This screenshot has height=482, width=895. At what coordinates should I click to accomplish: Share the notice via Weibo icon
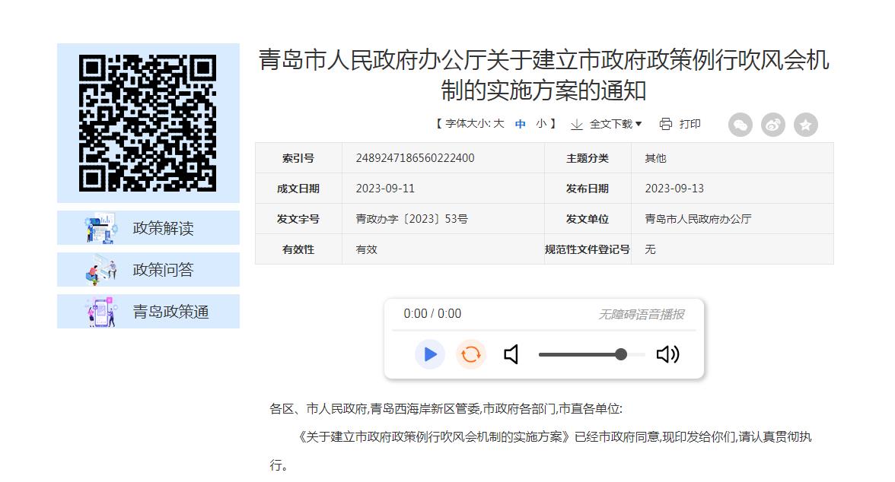pos(773,125)
